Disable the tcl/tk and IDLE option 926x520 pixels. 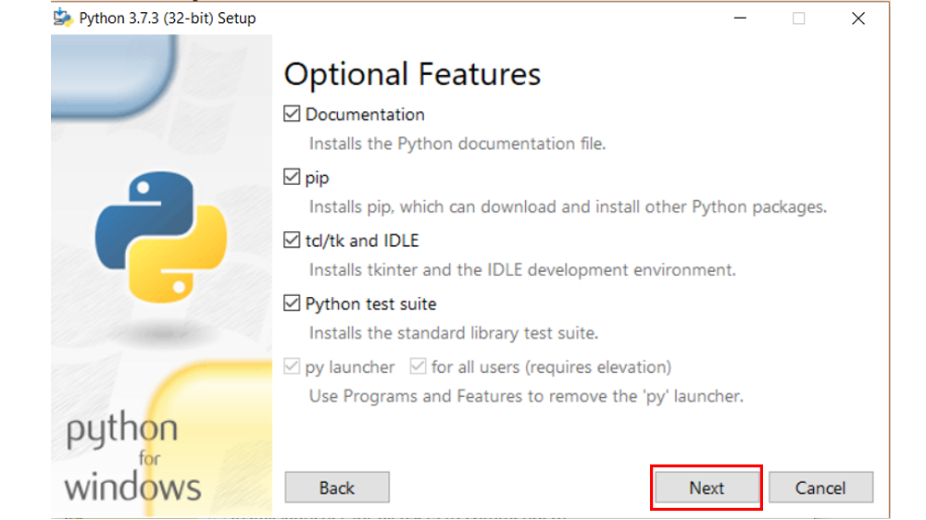tap(293, 241)
